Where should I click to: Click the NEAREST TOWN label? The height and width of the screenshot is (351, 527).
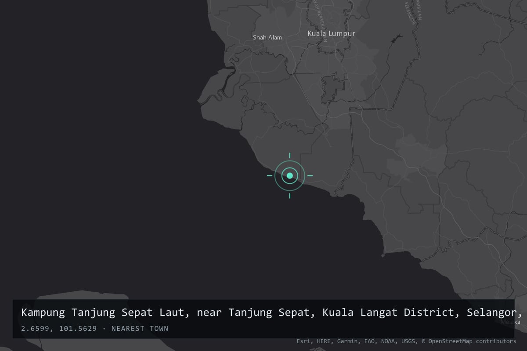point(140,329)
